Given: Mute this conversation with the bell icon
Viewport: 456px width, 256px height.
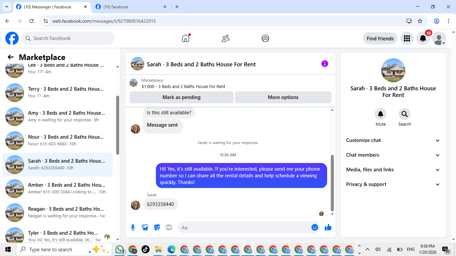Looking at the screenshot, I should click(x=381, y=114).
